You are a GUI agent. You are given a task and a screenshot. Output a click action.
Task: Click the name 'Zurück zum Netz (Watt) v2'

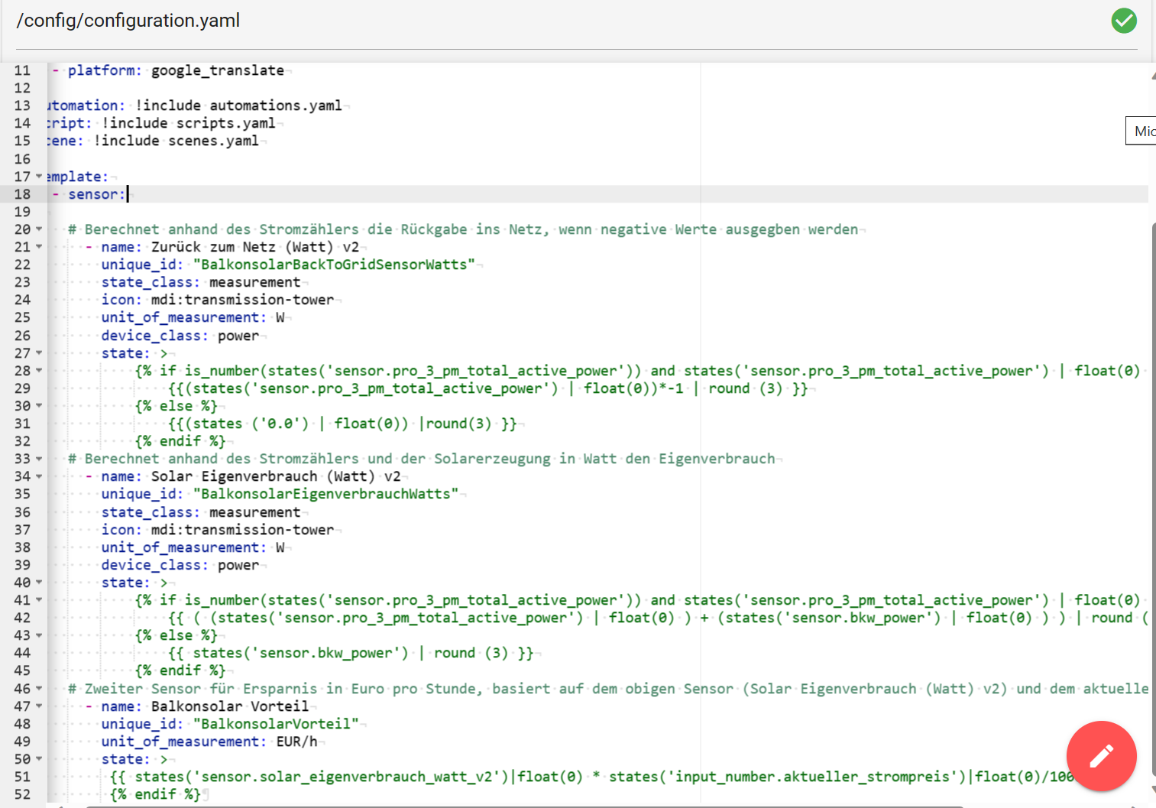[x=255, y=247]
